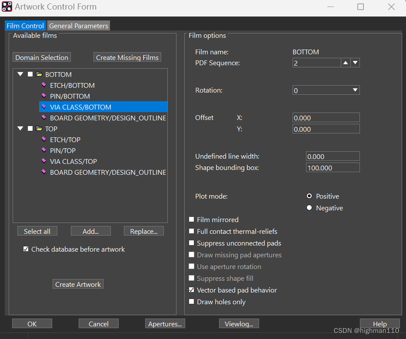Click the magenta diamond beside VIA CLASS/TOP
The height and width of the screenshot is (339, 406).
tap(43, 161)
